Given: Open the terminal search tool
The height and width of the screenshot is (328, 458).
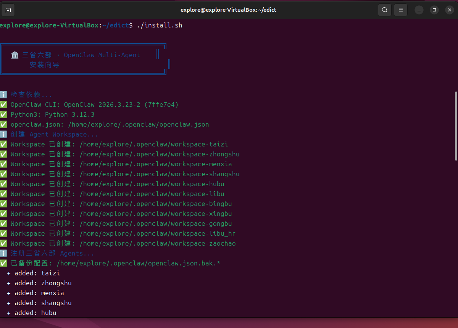Looking at the screenshot, I should 385,10.
